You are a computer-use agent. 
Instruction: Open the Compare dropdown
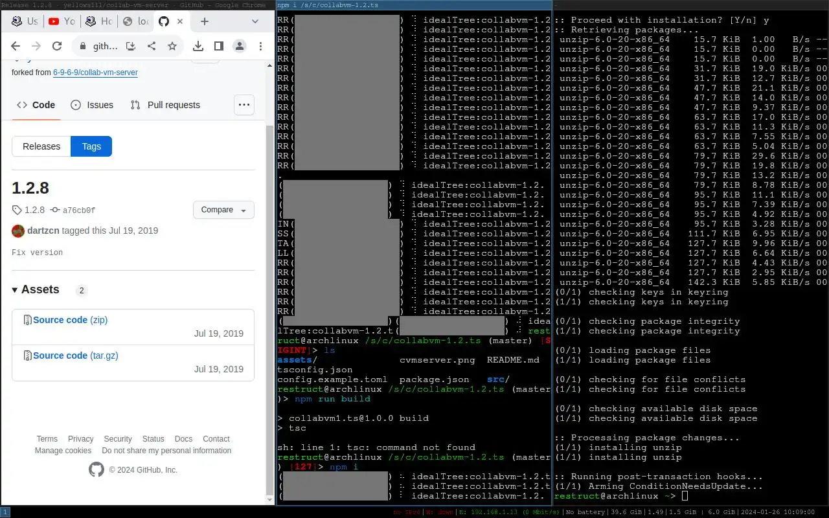[x=223, y=210]
